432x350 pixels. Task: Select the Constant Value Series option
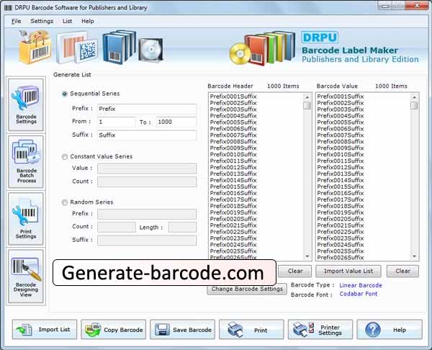tap(65, 157)
